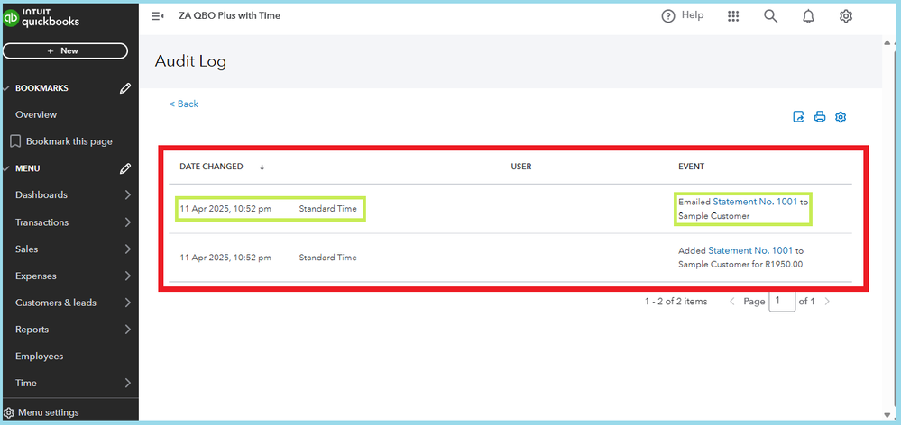Image resolution: width=901 pixels, height=425 pixels.
Task: Click the company name ZA QBO Plus with Time
Action: (230, 16)
